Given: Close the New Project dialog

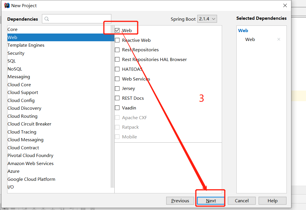Looking at the screenshot, I should pos(285,5).
